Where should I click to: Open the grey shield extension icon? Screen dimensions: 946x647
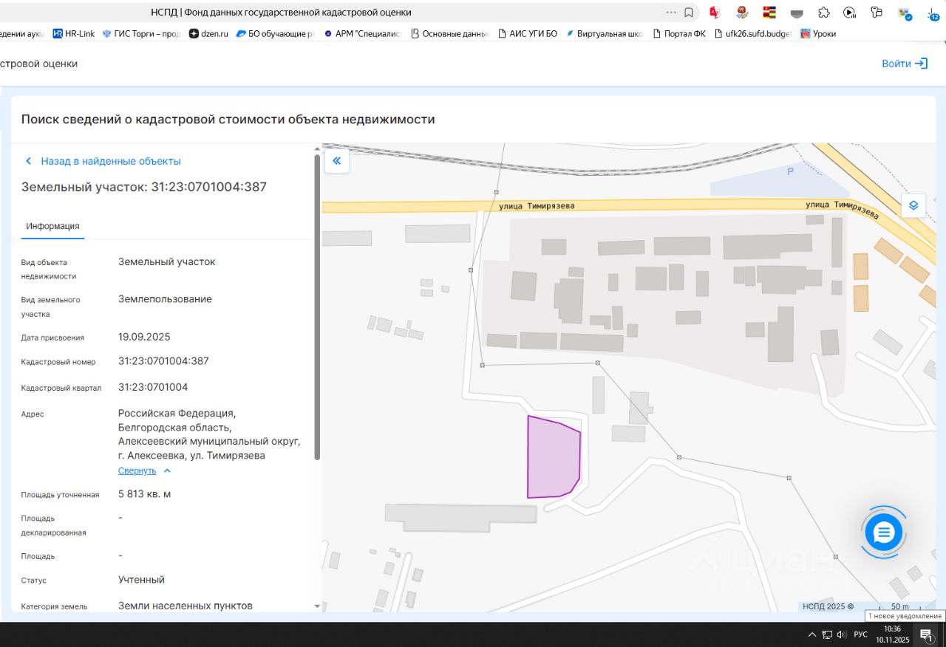(797, 13)
